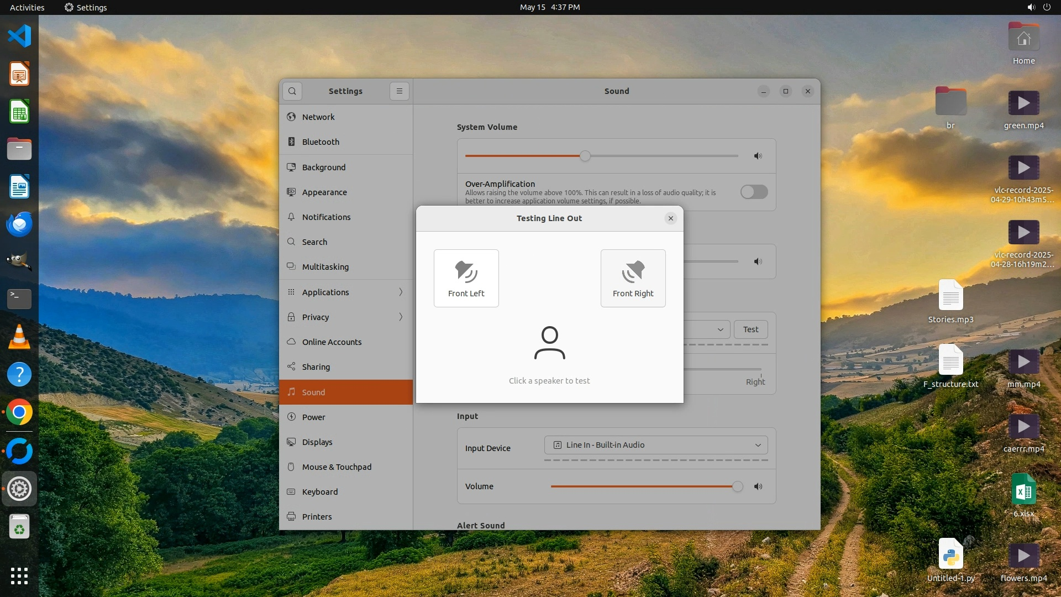Test the Front Right speaker
Image resolution: width=1061 pixels, height=597 pixels.
[x=633, y=278]
